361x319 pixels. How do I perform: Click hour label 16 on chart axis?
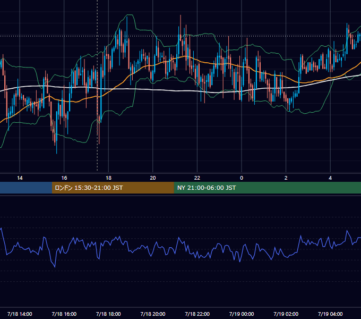[64, 178]
